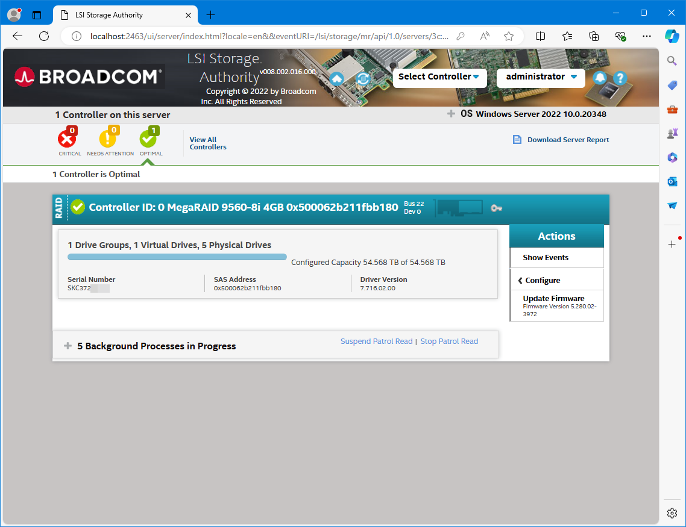Screen dimensions: 686x527
Task: Open the sidebar paper plane icon
Action: [672, 205]
